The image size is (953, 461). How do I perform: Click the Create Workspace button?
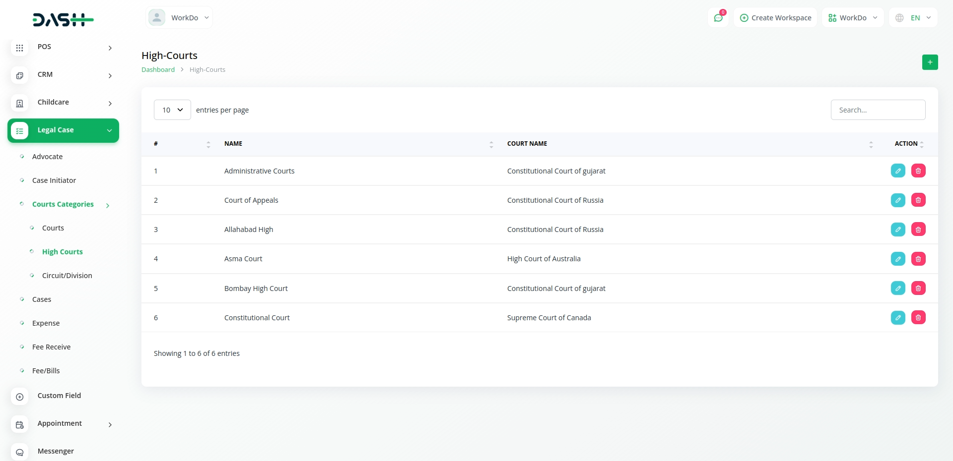[x=775, y=18]
